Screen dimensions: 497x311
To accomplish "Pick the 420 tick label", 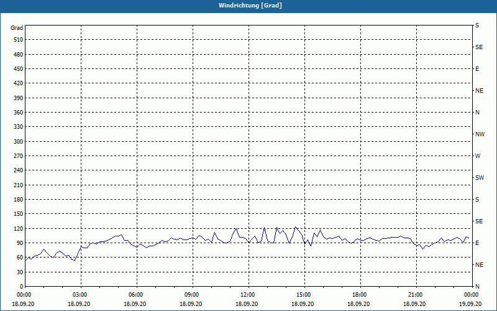I will (19, 83).
